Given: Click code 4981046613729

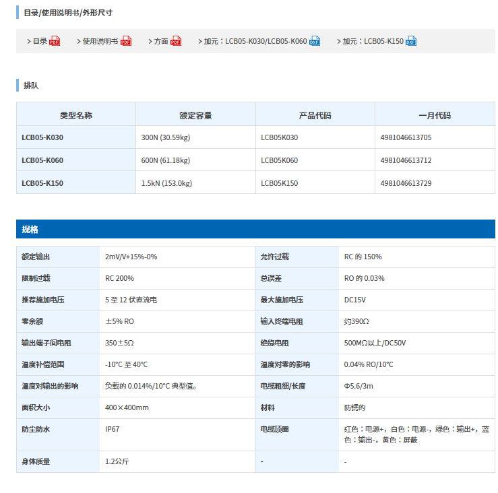Looking at the screenshot, I should click(406, 183).
